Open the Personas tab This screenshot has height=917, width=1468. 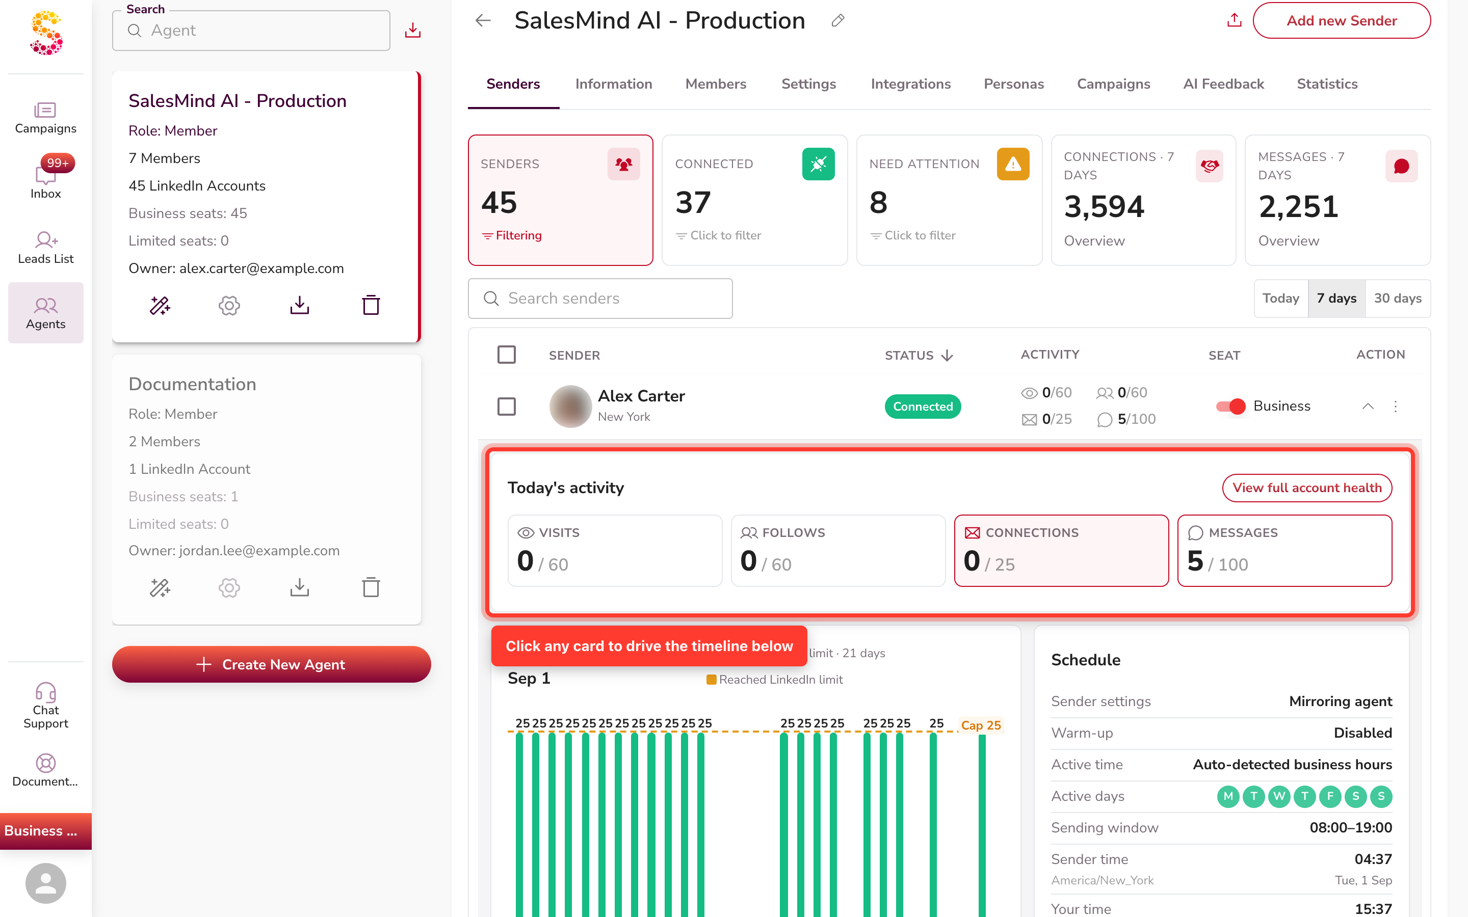point(1013,84)
